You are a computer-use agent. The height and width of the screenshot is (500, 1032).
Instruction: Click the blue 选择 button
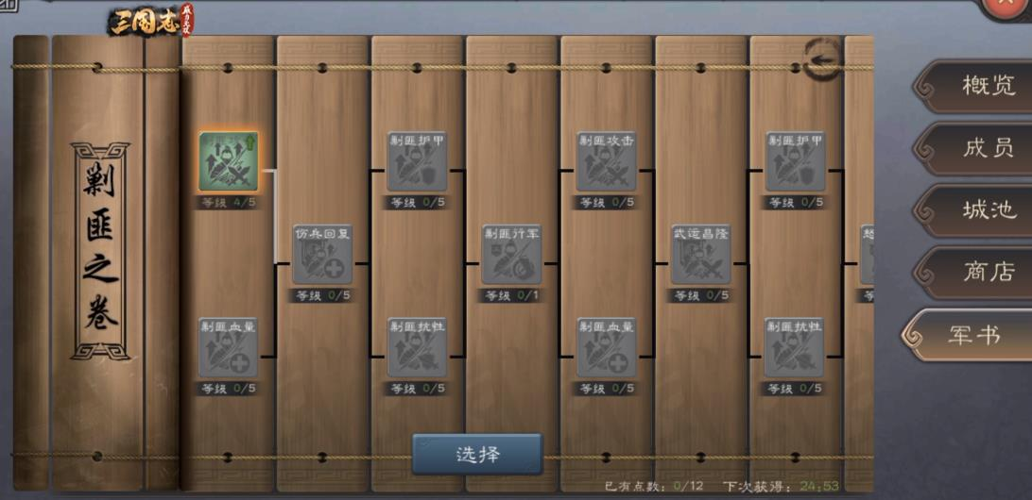pos(478,454)
